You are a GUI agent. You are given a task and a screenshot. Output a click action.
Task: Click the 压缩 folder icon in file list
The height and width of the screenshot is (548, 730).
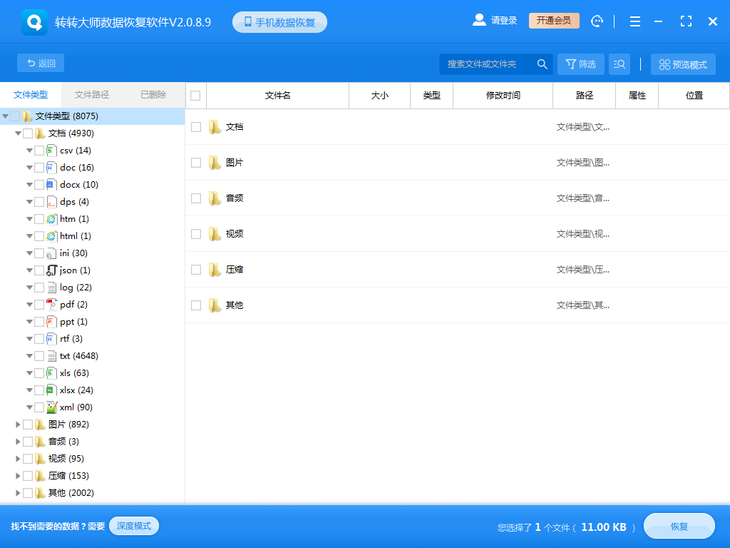point(215,269)
